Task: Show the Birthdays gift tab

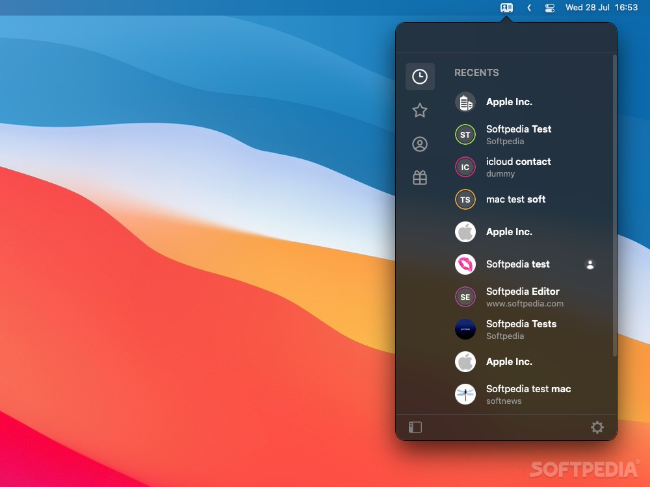Action: [420, 178]
